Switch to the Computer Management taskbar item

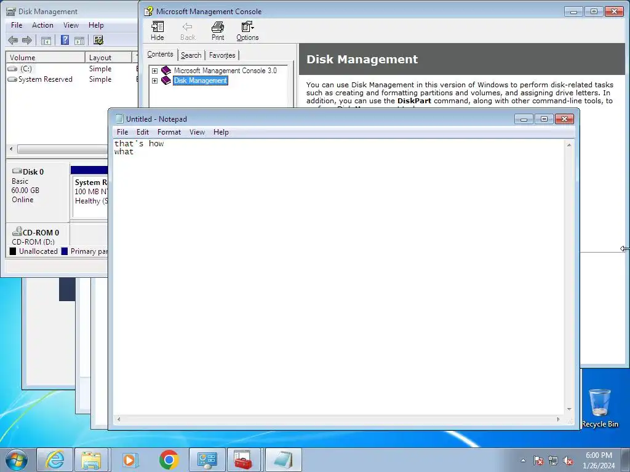pos(207,460)
